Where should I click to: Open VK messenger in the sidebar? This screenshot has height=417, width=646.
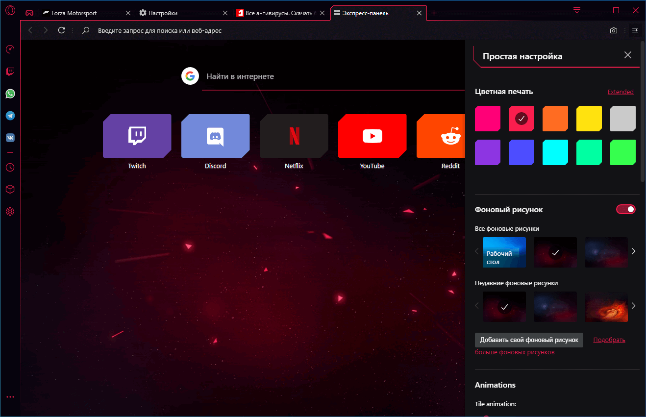pyautogui.click(x=10, y=138)
